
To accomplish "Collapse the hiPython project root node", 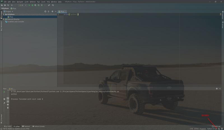I will coord(4,15).
